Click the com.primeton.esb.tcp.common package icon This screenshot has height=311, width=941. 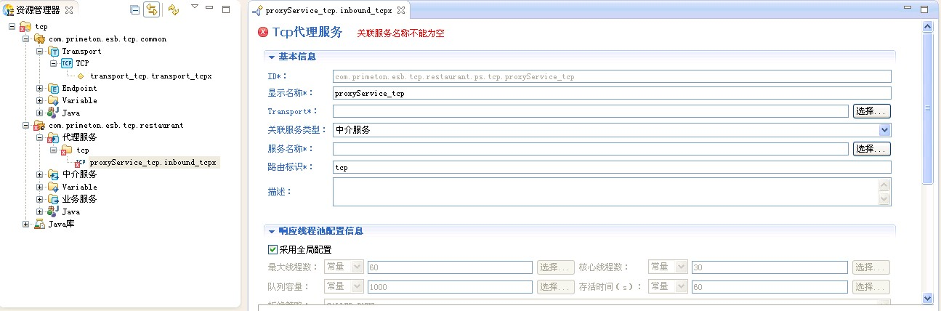pyautogui.click(x=40, y=39)
